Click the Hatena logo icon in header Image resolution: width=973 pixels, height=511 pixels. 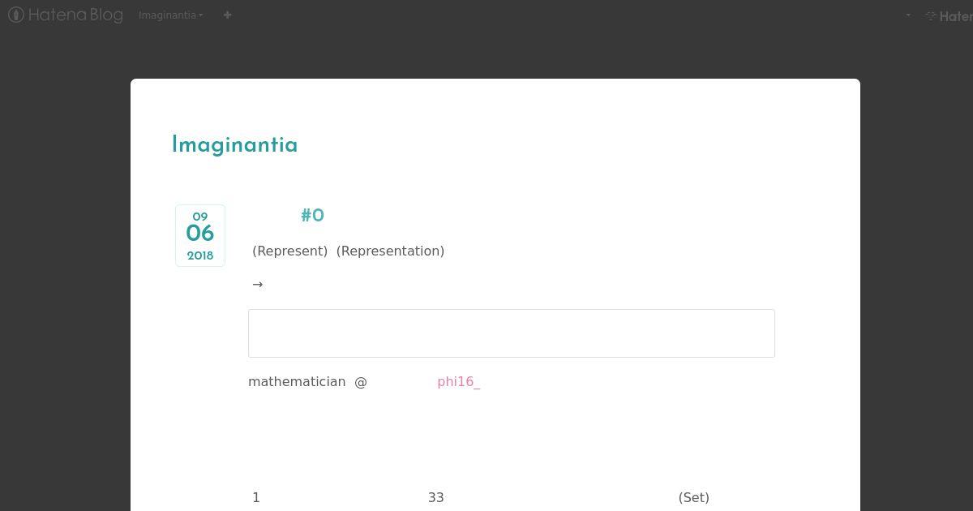coord(931,15)
